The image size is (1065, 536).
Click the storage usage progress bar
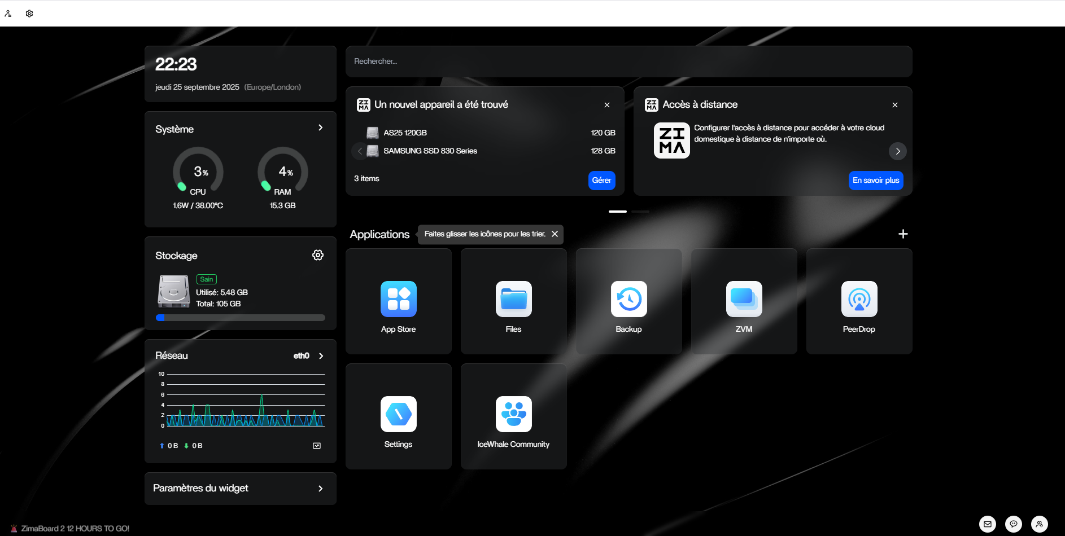coord(241,318)
